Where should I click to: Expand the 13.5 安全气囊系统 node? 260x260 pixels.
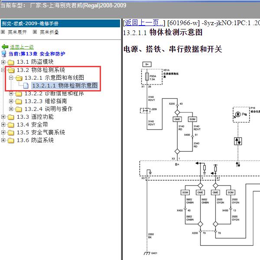[x=3, y=132]
